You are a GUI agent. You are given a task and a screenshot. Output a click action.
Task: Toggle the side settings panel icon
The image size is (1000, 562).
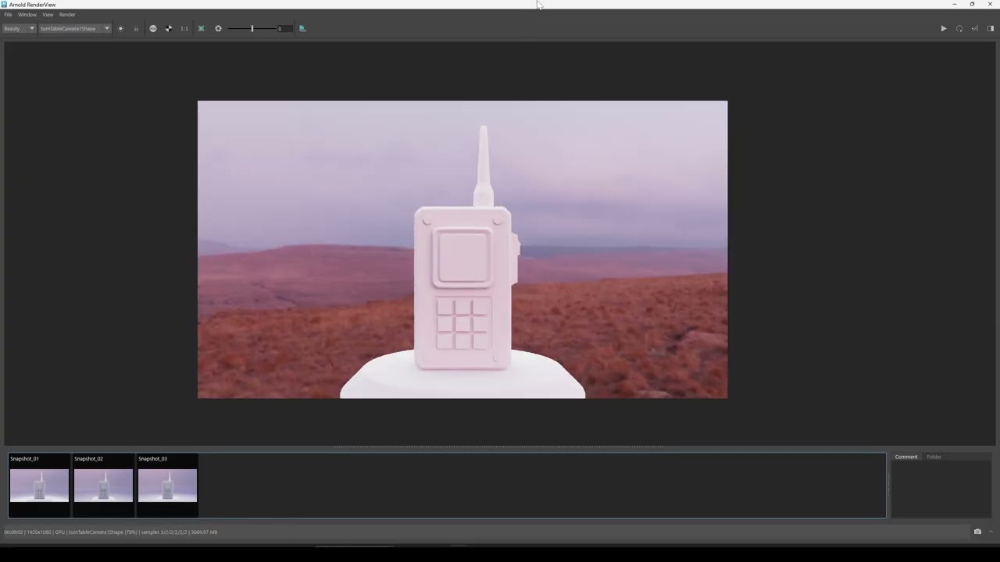click(x=991, y=29)
